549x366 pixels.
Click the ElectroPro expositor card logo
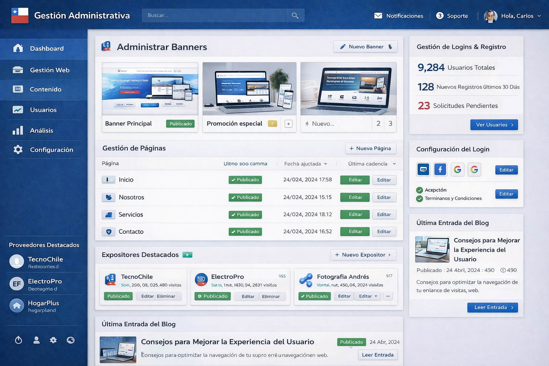(x=201, y=280)
